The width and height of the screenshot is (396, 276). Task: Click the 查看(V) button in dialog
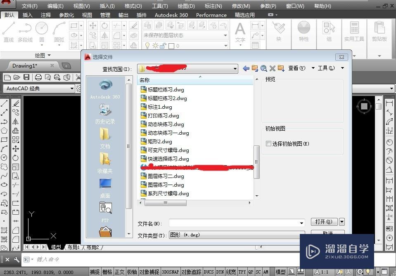point(296,68)
